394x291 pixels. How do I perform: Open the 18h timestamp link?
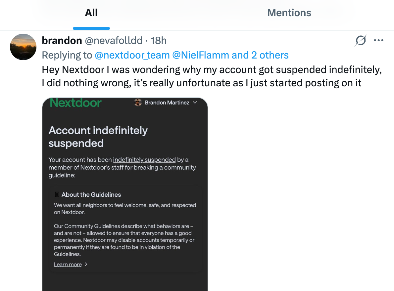(x=159, y=41)
